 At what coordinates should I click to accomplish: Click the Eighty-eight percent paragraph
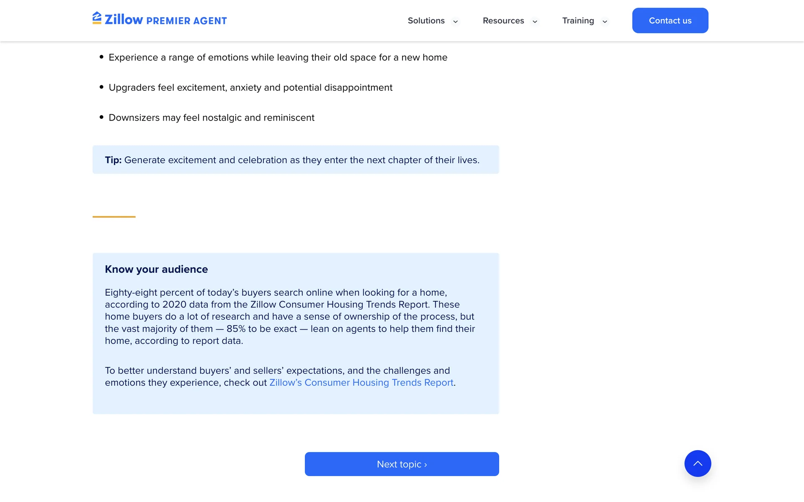point(290,317)
